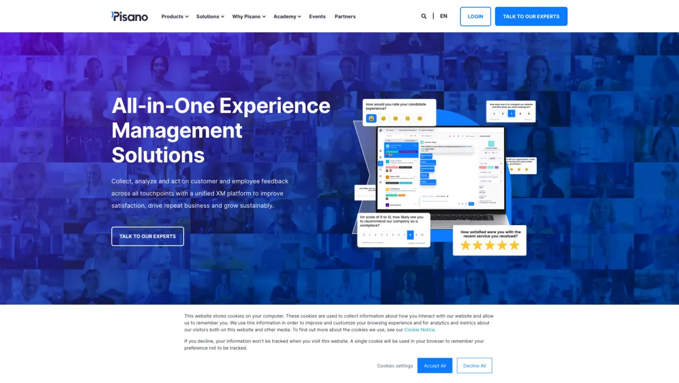Image resolution: width=679 pixels, height=383 pixels.
Task: Click a yellow emoji on the promotion survey card
Action: tap(518, 169)
